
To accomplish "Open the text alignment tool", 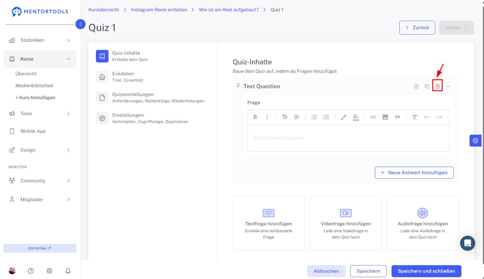I will pos(297,117).
